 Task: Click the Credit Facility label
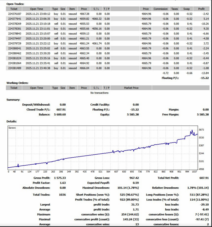pos(100,105)
